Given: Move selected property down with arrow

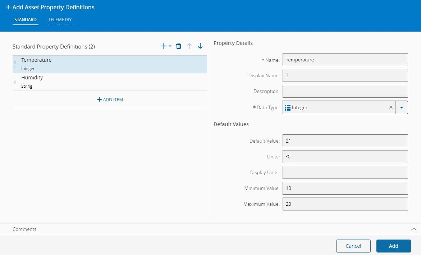Looking at the screenshot, I should 200,46.
